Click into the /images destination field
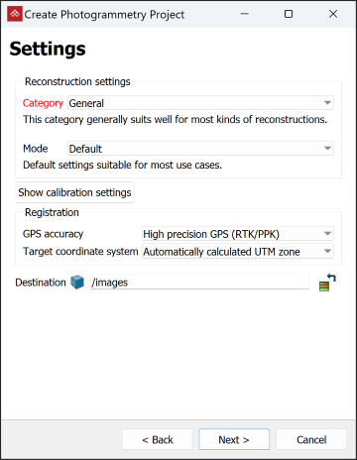Screen dimensions: 357x460 pyautogui.click(x=199, y=283)
